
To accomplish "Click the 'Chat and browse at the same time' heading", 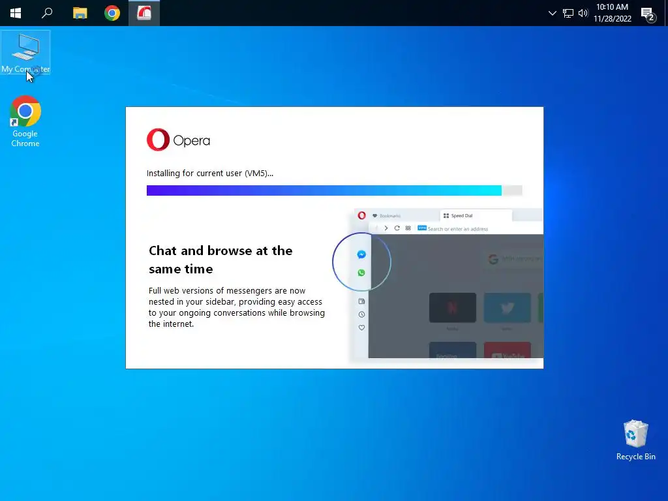I will (x=220, y=260).
